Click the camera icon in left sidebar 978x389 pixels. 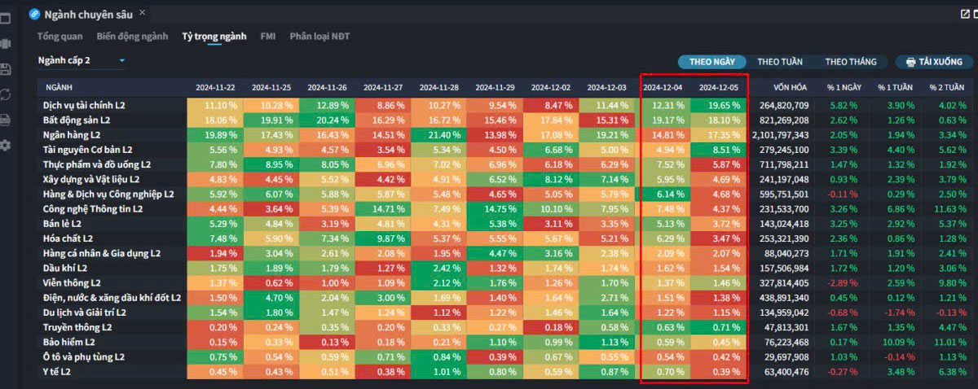tap(6, 44)
